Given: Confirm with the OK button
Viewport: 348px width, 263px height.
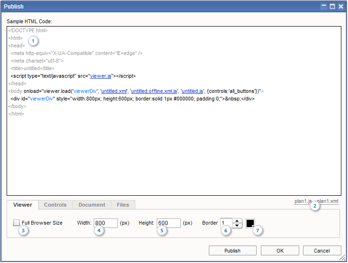Looking at the screenshot, I should tap(280, 251).
